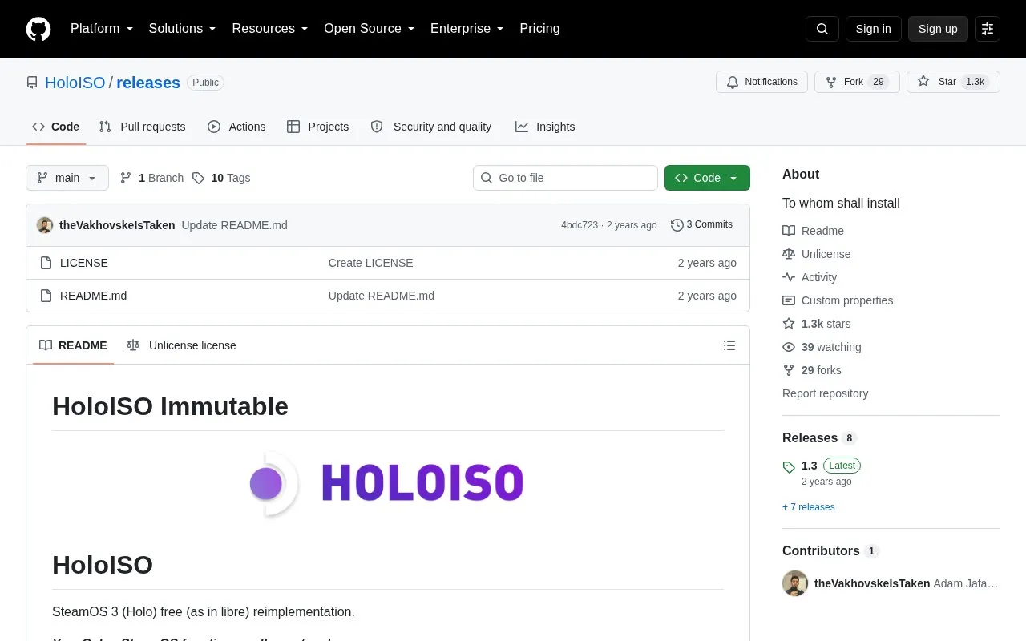This screenshot has height=641, width=1026.
Task: Open the Security and quality tab
Action: [431, 127]
